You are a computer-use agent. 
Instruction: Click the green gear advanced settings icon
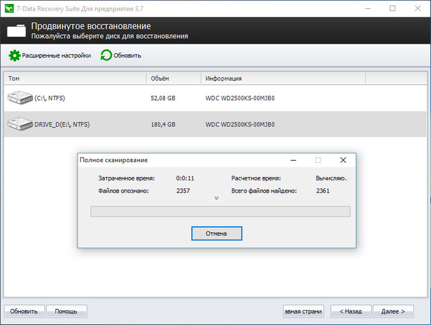coord(14,55)
